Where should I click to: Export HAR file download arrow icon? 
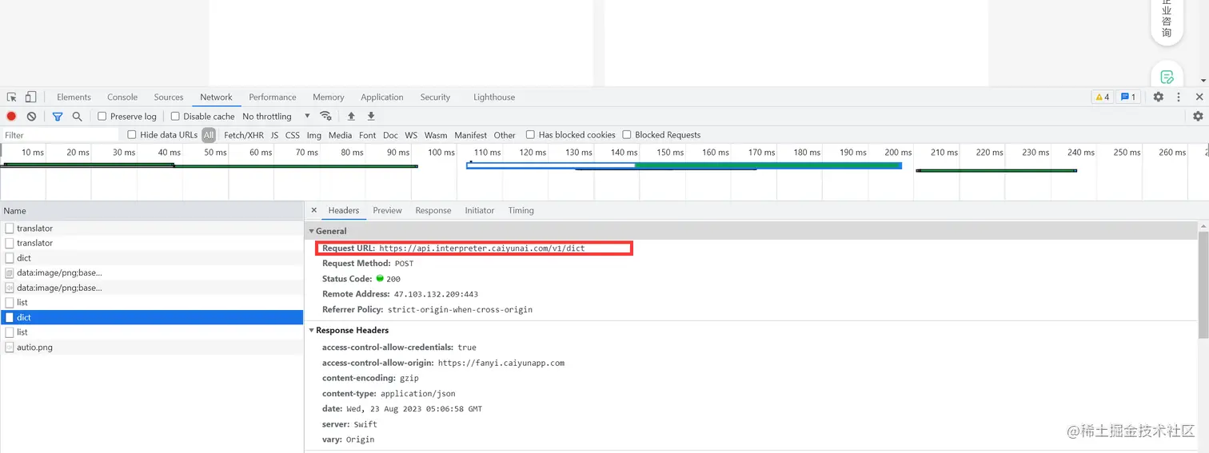pos(371,116)
